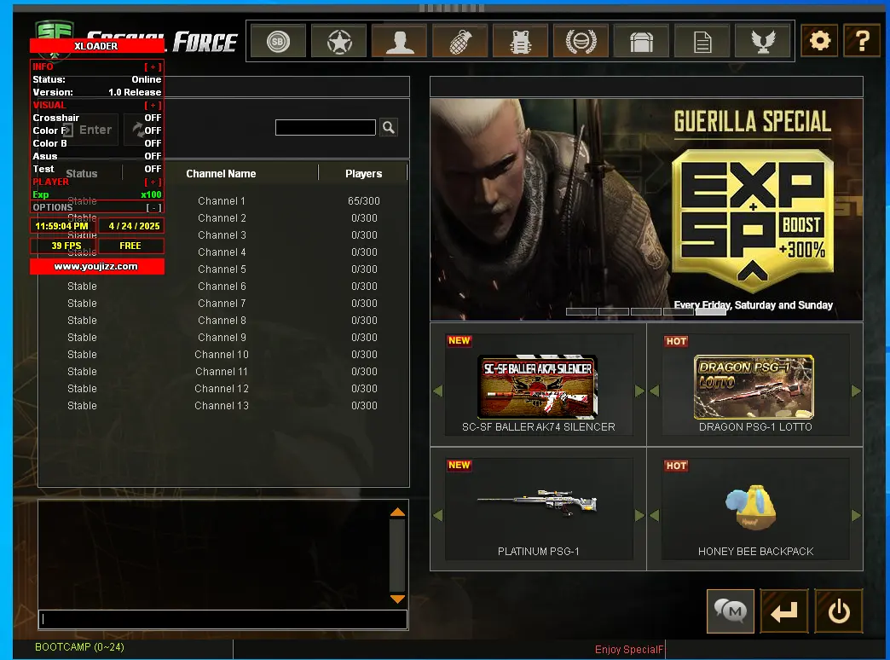Toggle Exp x100 player option
This screenshot has width=890, height=660.
coord(97,194)
